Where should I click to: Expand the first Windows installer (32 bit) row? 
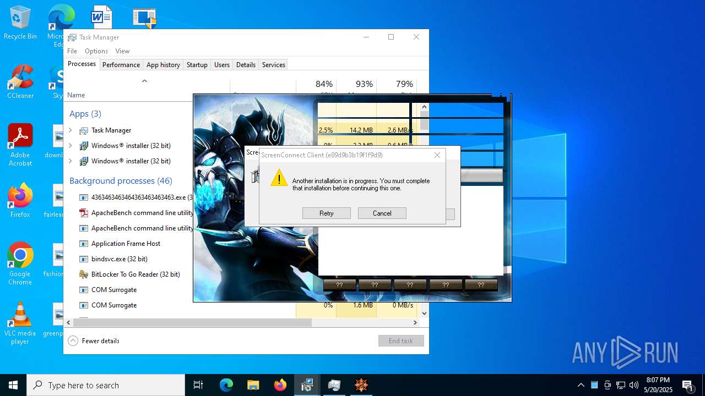click(70, 146)
